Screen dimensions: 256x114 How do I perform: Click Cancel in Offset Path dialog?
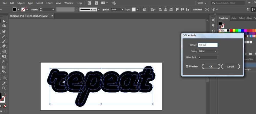point(230,66)
